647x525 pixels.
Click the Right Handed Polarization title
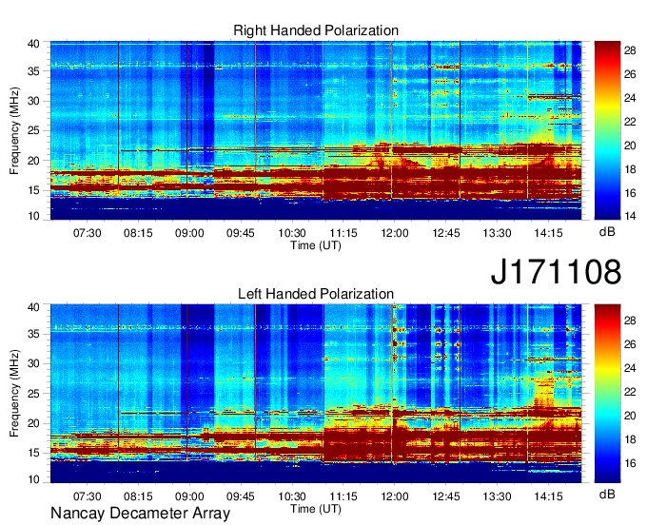click(x=316, y=30)
